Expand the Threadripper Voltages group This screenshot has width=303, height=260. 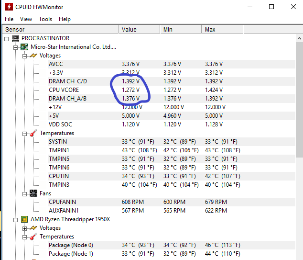[x=24, y=229]
